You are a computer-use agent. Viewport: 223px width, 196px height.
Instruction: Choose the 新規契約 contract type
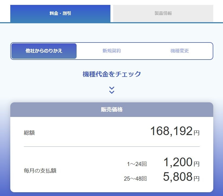[111, 51]
